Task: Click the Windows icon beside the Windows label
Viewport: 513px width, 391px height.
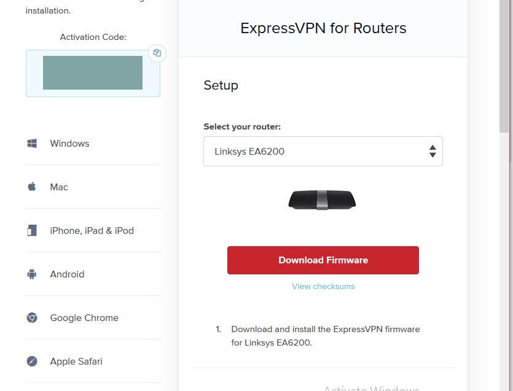Action: point(31,143)
